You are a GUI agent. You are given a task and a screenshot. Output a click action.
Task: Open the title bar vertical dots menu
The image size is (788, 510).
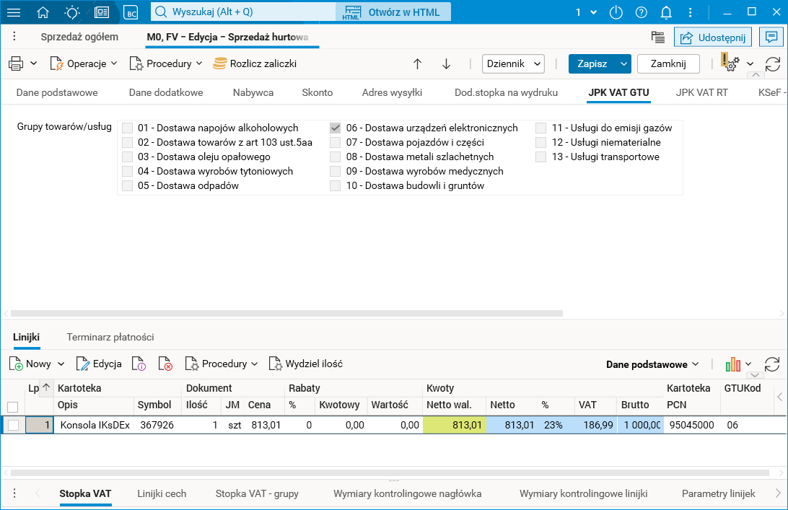[691, 12]
